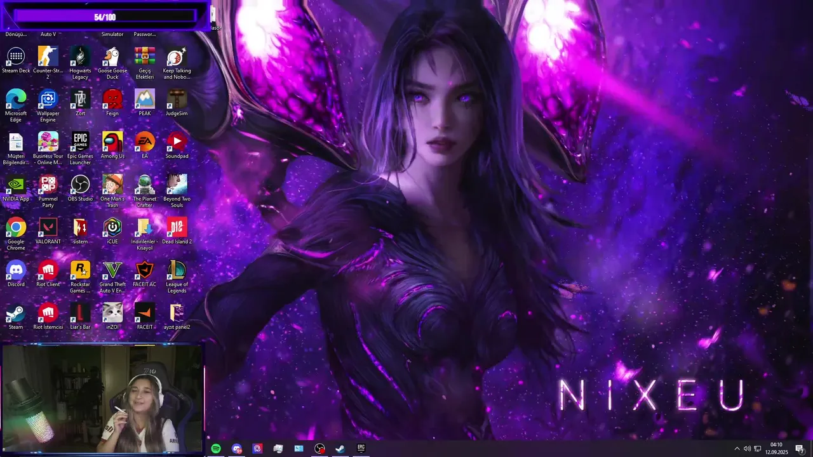Image resolution: width=813 pixels, height=457 pixels.
Task: Select the FACEIT AC desktop icon
Action: click(145, 274)
